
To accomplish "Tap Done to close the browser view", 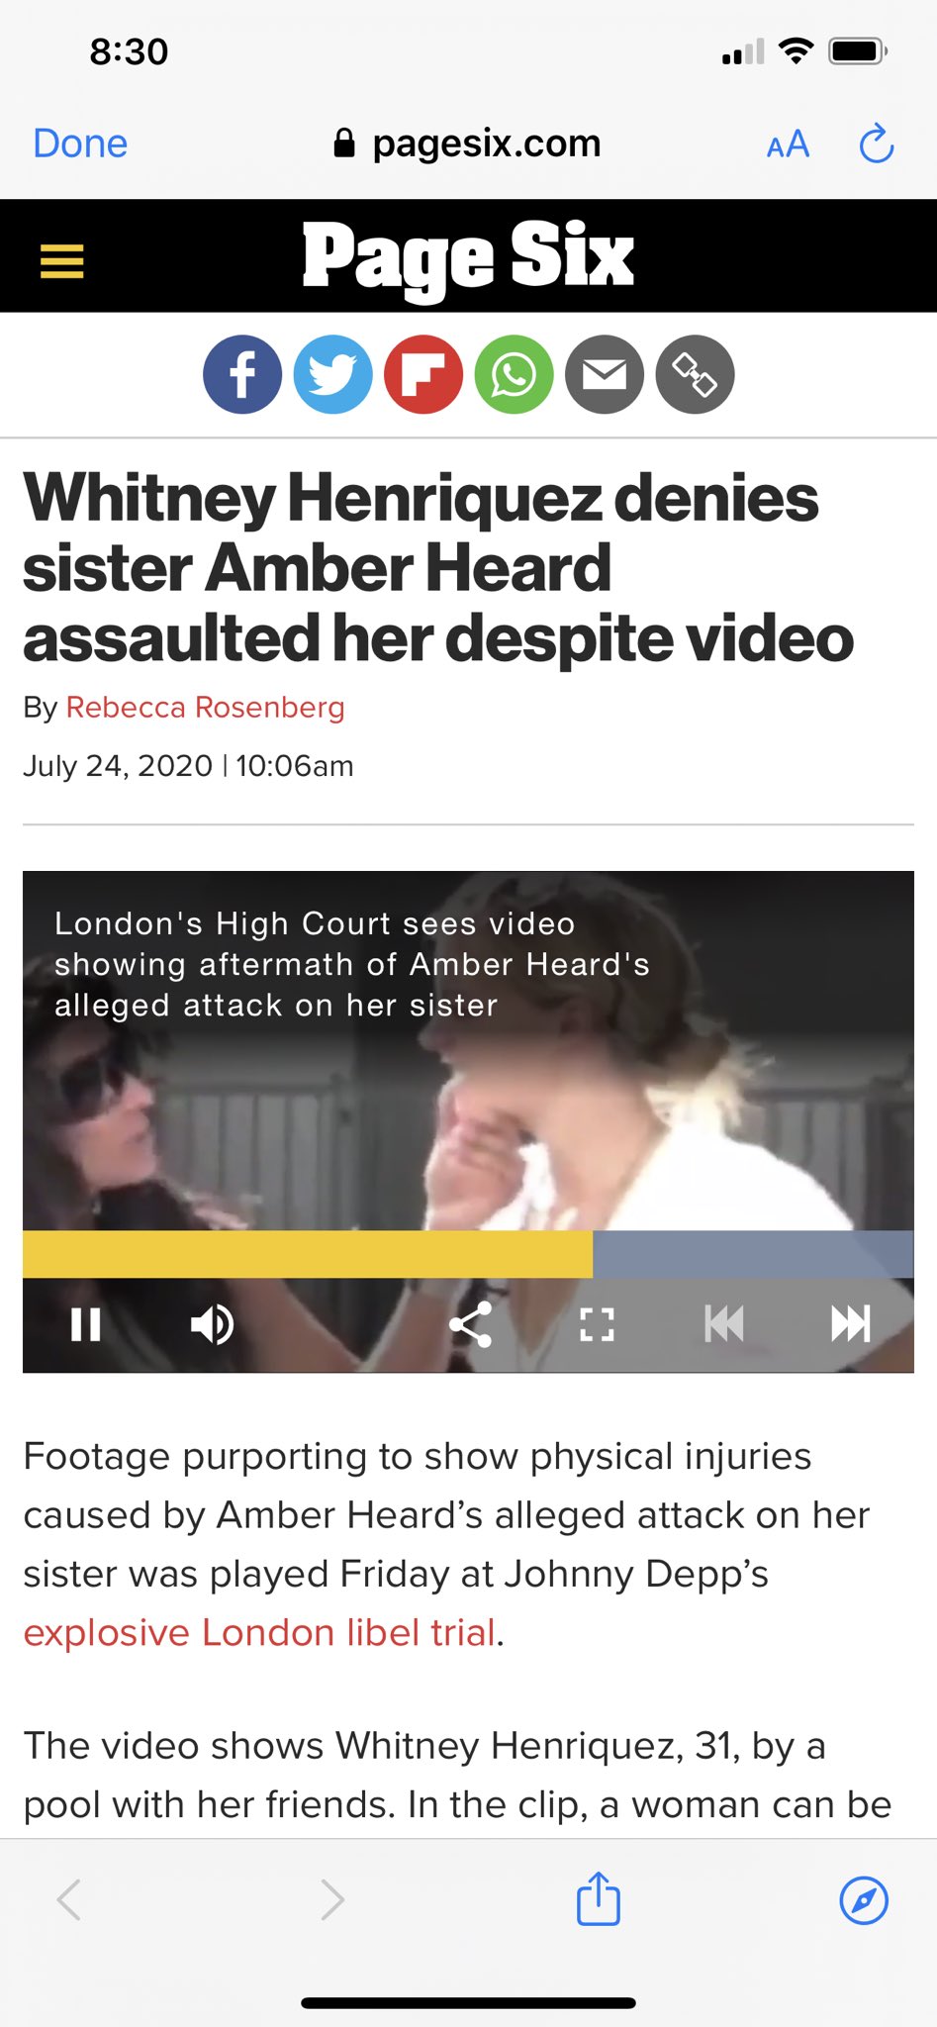I will point(80,144).
